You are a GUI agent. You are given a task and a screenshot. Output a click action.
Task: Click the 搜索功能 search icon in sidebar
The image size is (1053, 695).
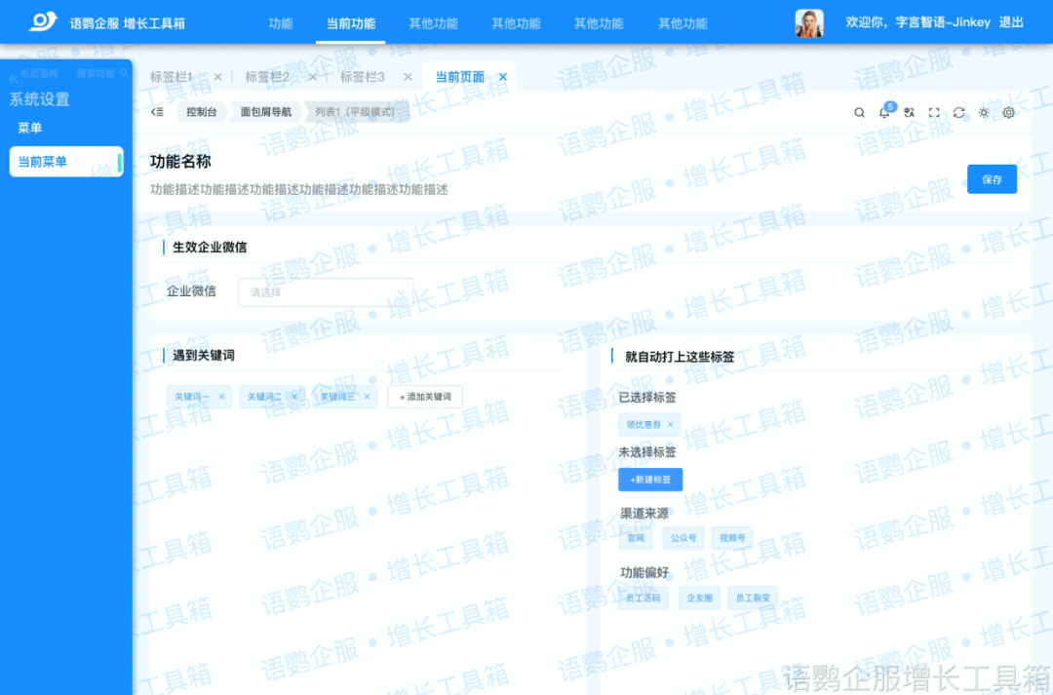[124, 73]
